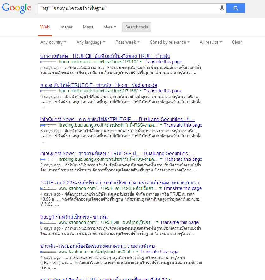Click rank bar beside hoon.nadiamode.com/headlines/17510
The image size is (265, 280).
(48, 62)
